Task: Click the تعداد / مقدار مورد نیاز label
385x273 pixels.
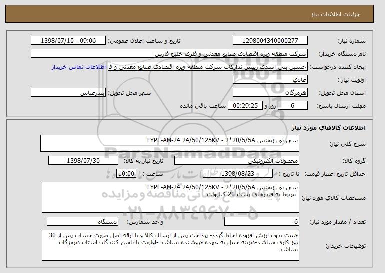Action: pyautogui.click(x=338, y=222)
